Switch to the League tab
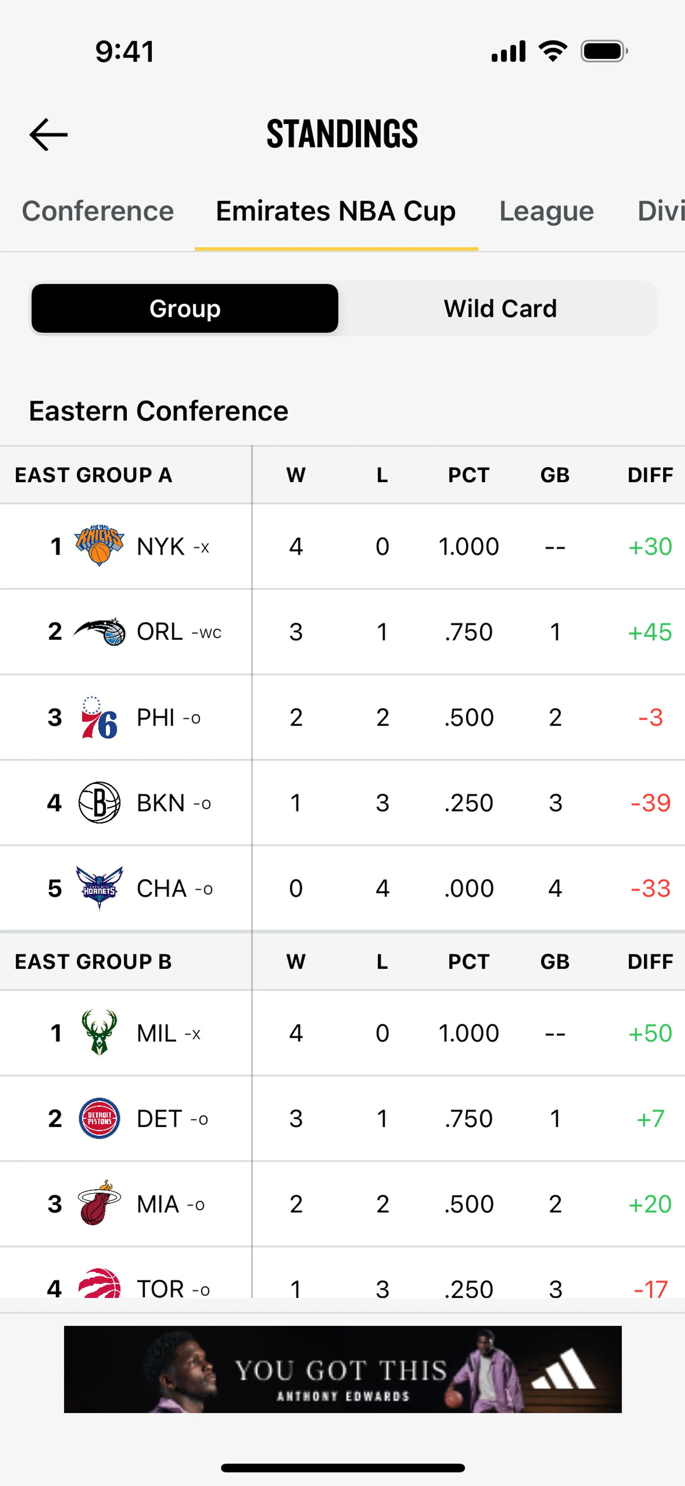The image size is (685, 1486). [x=546, y=211]
